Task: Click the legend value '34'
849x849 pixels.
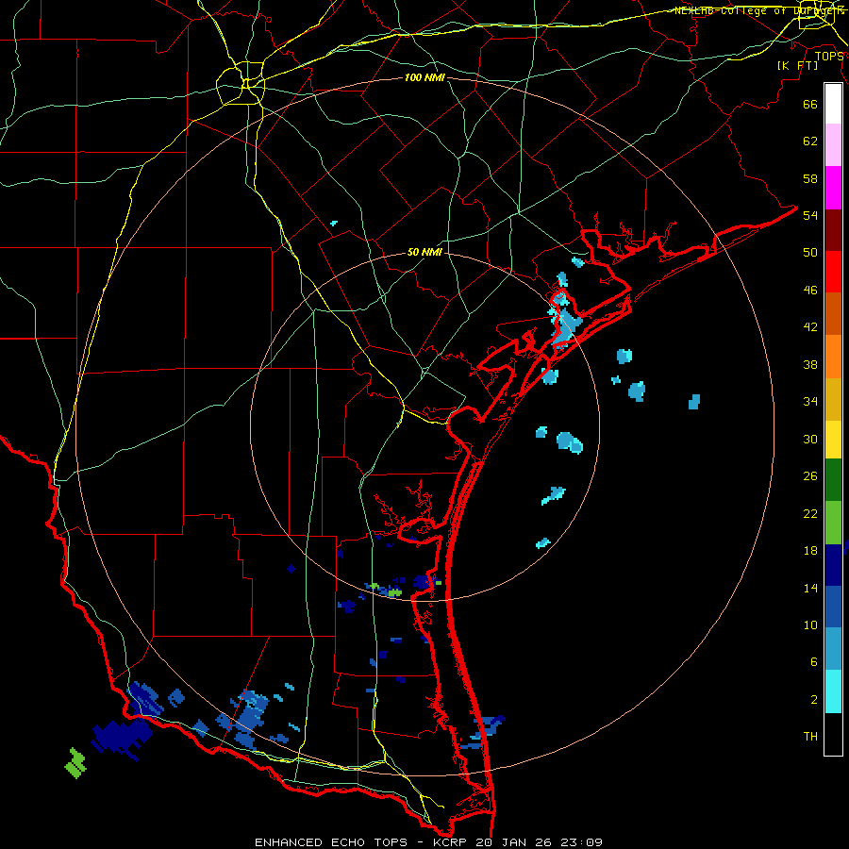Action: [x=810, y=402]
